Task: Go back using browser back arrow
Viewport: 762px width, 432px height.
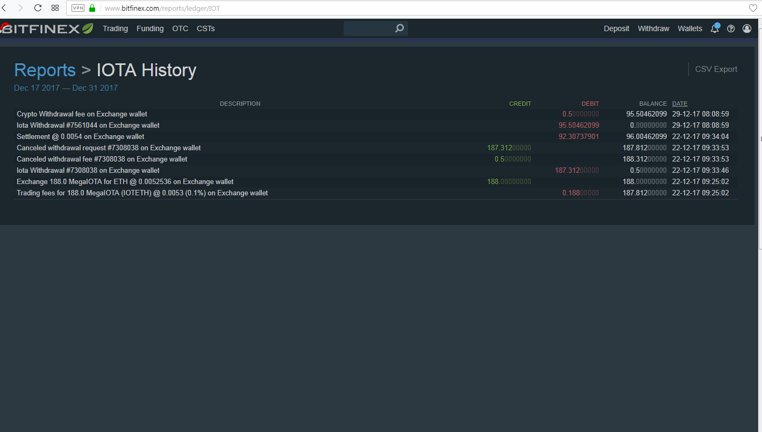Action: click(x=5, y=8)
